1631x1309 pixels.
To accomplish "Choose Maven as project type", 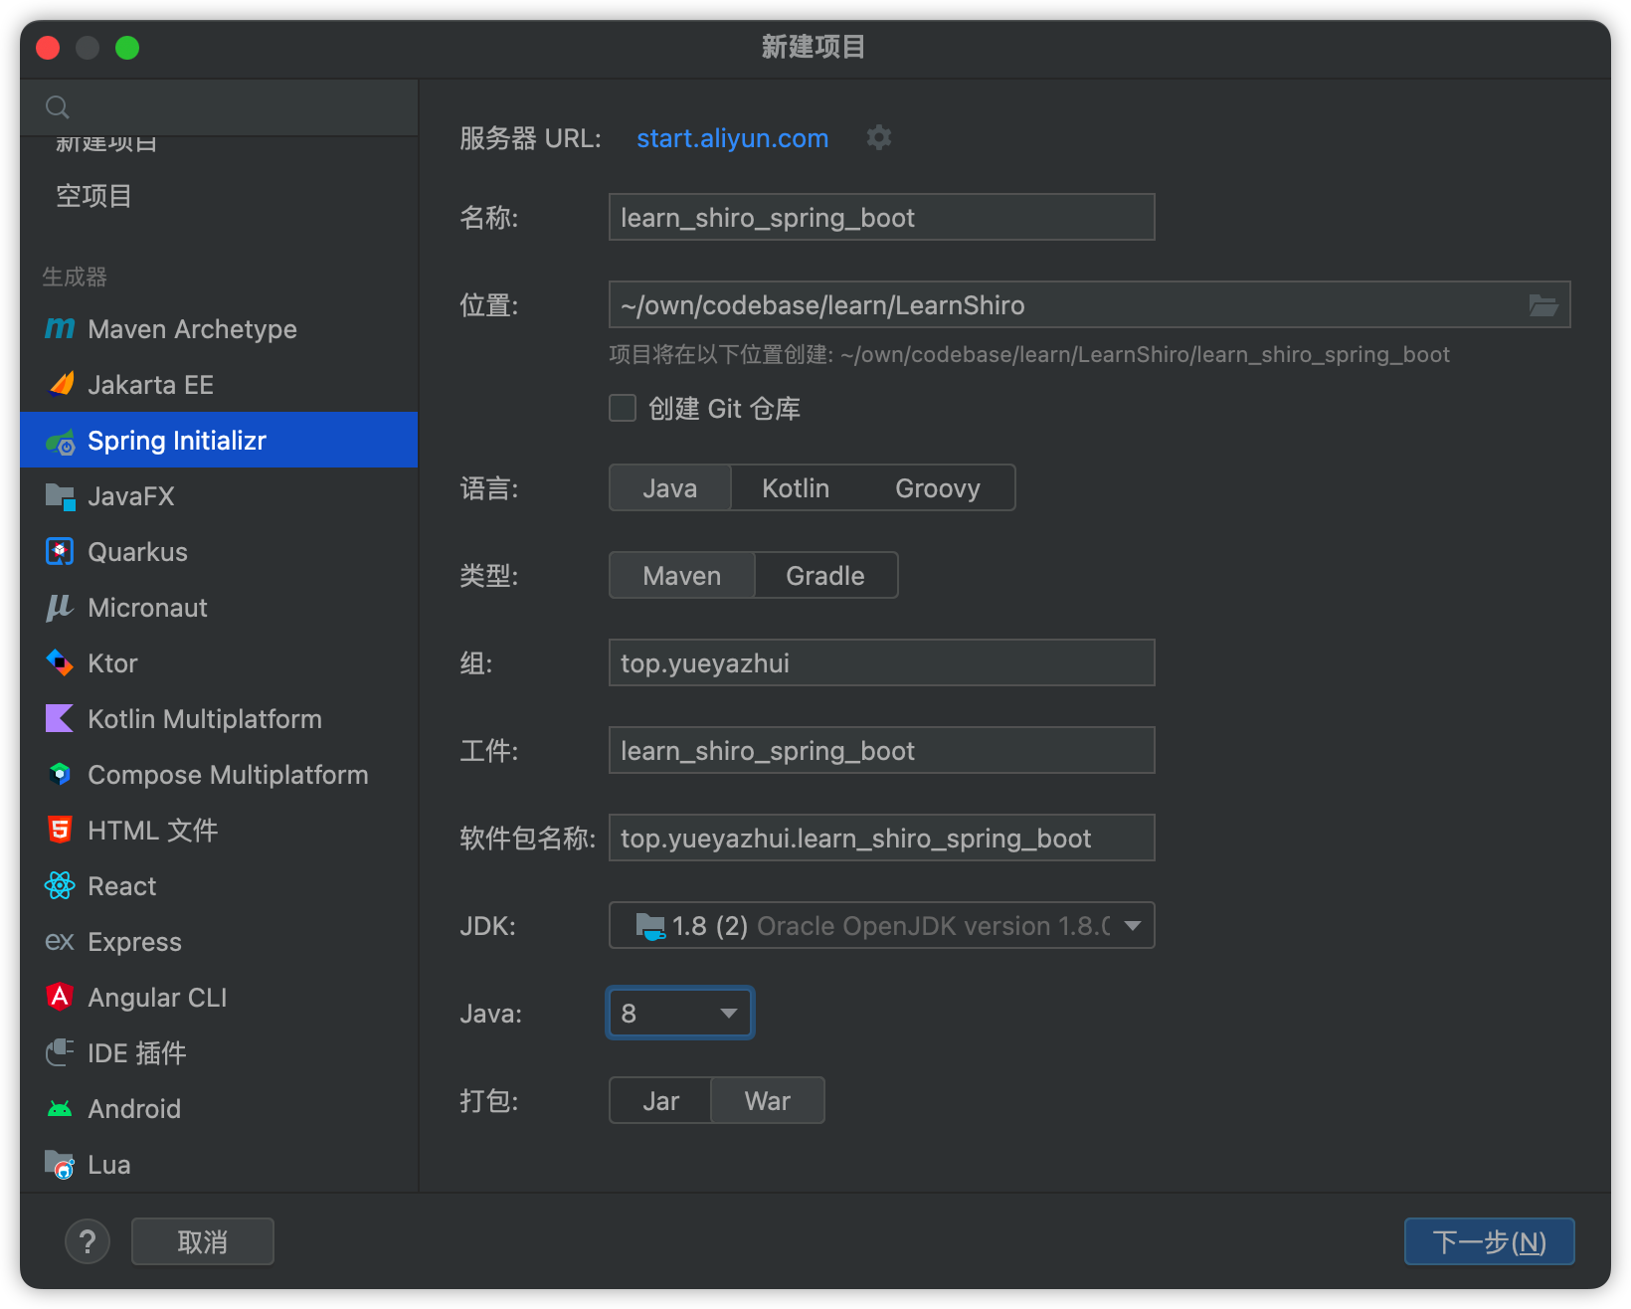I will (x=681, y=575).
